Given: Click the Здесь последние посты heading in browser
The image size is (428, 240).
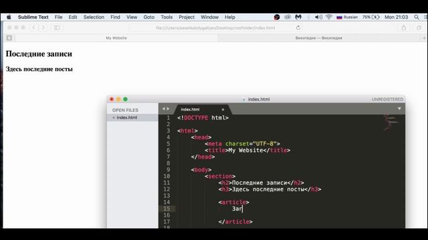Looking at the screenshot, I should [x=39, y=69].
